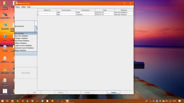Click the Export button
This screenshot has height=103, width=184.
click(x=114, y=92)
